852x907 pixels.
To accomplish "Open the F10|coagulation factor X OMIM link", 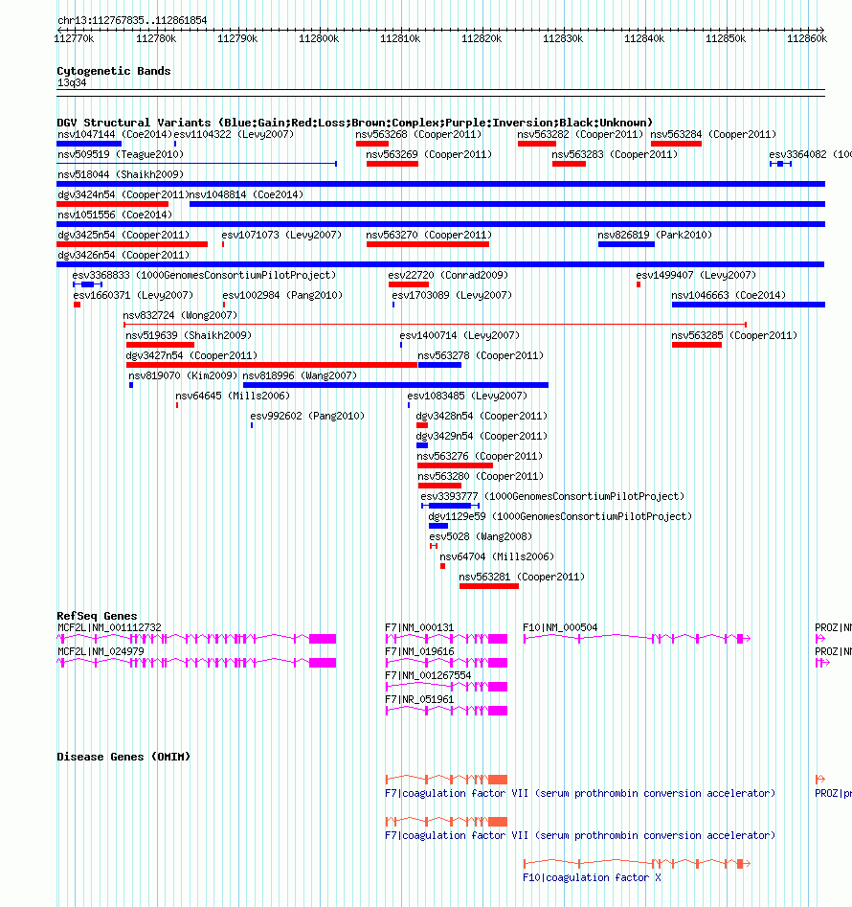I will point(592,878).
